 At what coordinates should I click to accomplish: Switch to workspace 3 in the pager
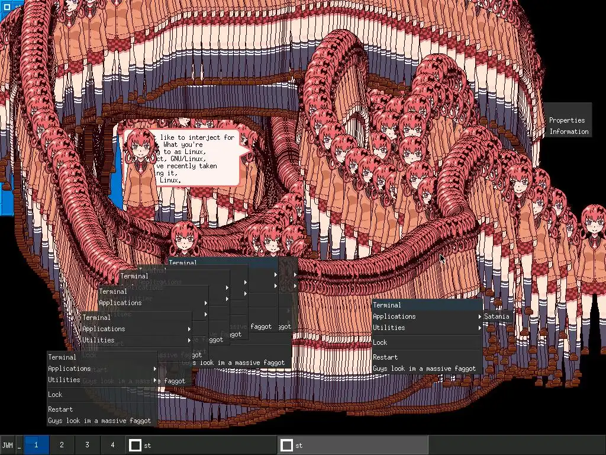click(88, 445)
